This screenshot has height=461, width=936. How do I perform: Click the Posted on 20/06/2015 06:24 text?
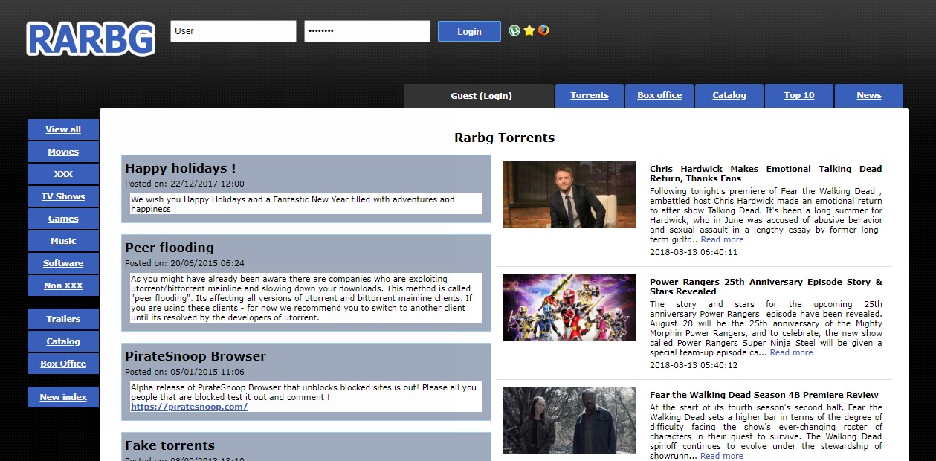(x=184, y=263)
